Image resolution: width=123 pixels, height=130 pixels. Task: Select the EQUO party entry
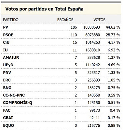click(x=8, y=125)
